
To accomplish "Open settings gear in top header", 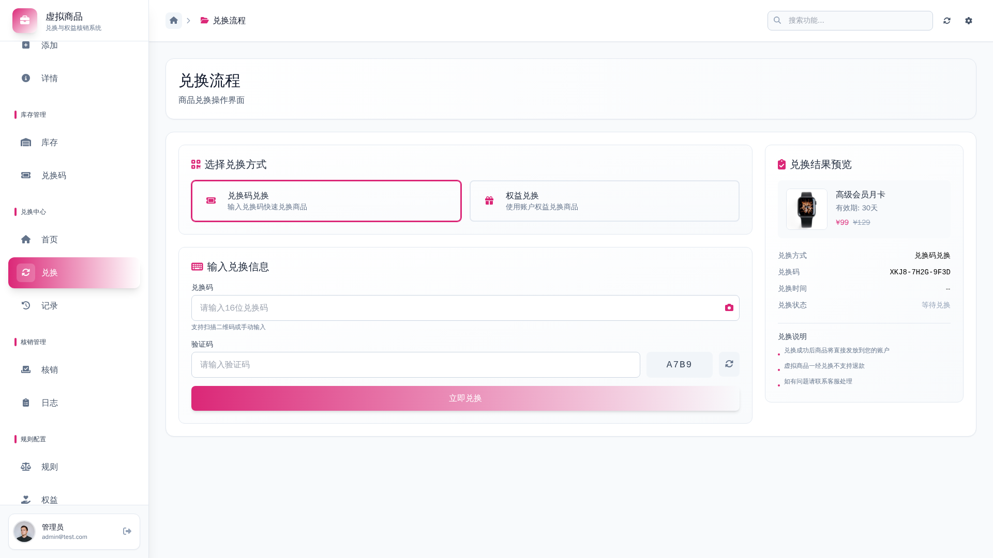I will point(969,21).
